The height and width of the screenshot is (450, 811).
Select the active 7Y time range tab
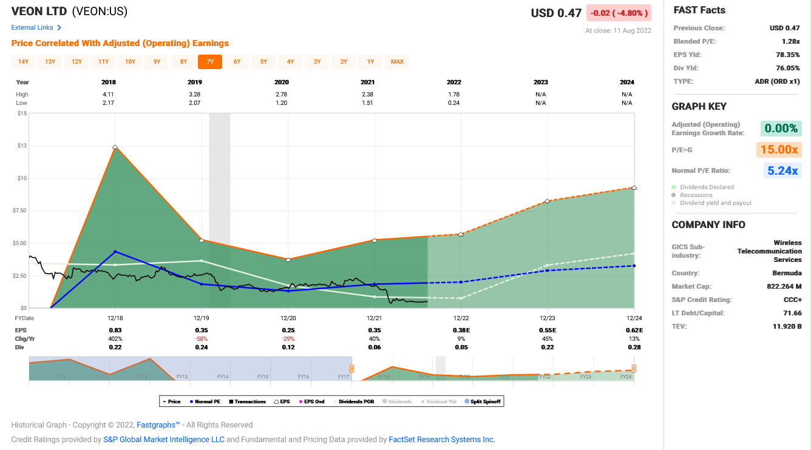tap(210, 62)
